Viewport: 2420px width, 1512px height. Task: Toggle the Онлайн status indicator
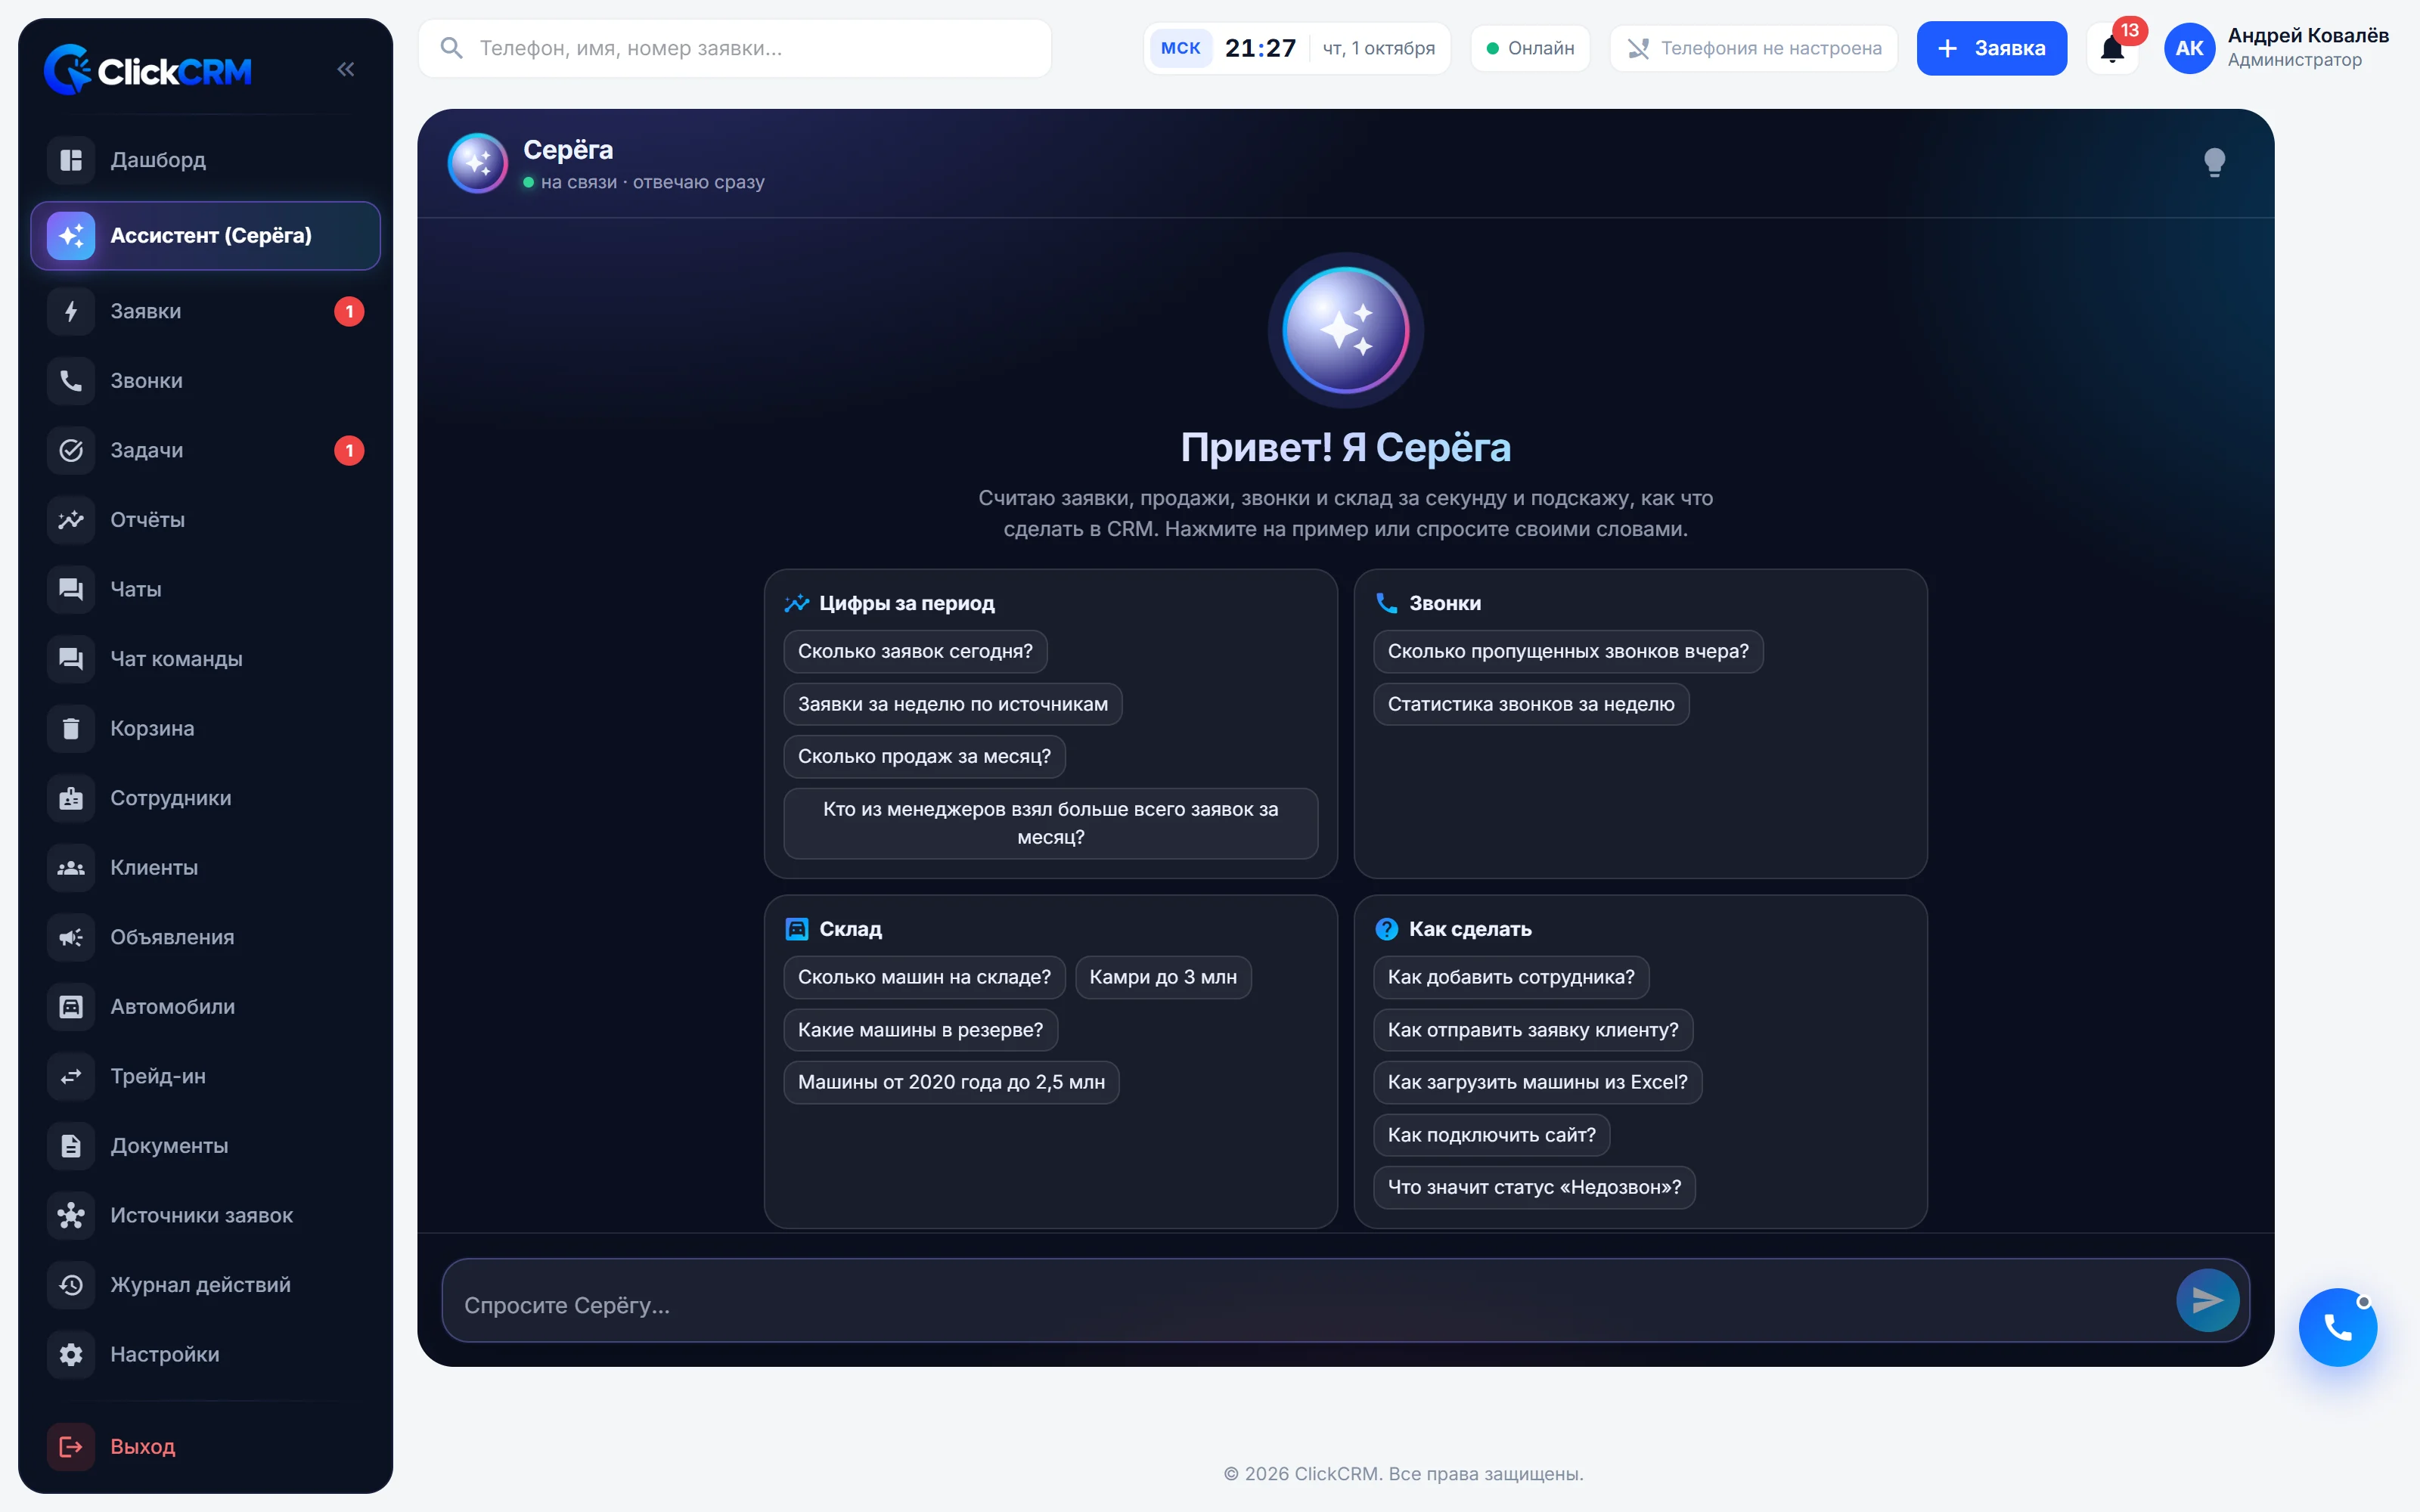[x=1530, y=48]
